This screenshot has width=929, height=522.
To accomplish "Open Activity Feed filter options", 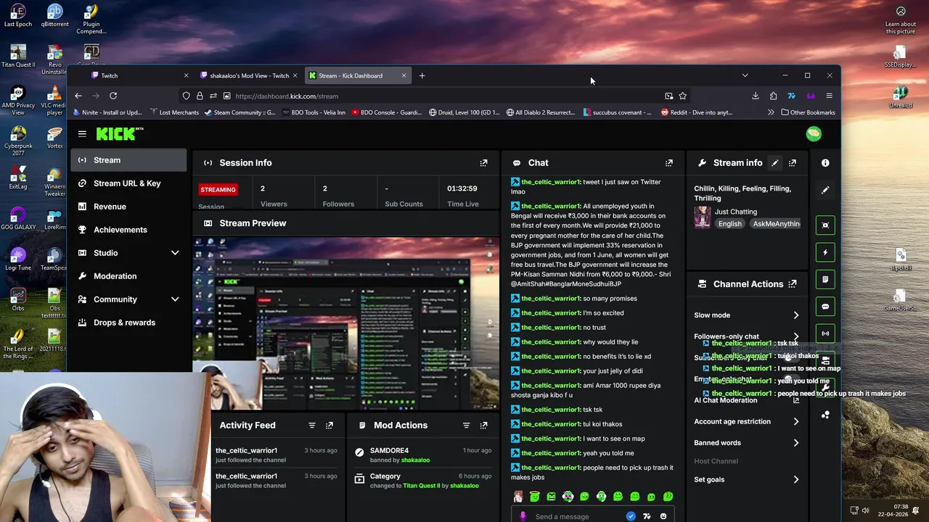I will coord(312,426).
